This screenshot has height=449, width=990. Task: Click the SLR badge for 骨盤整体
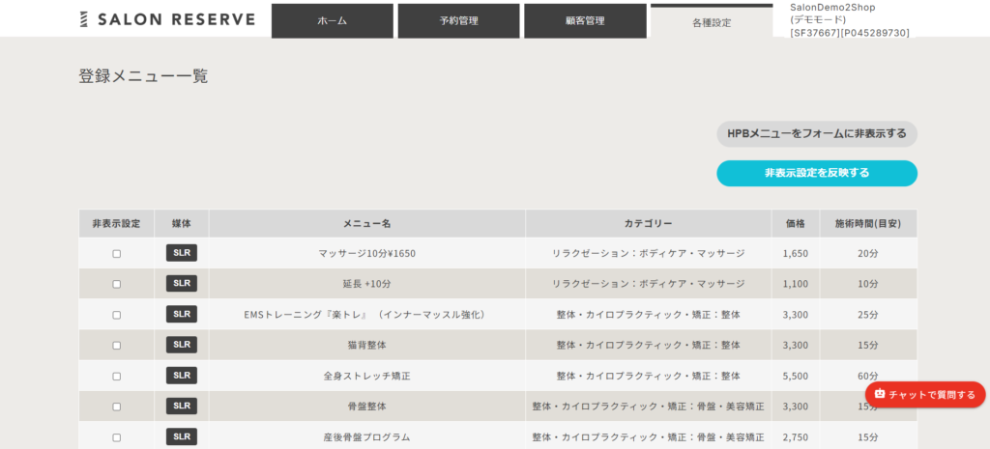[x=182, y=407]
